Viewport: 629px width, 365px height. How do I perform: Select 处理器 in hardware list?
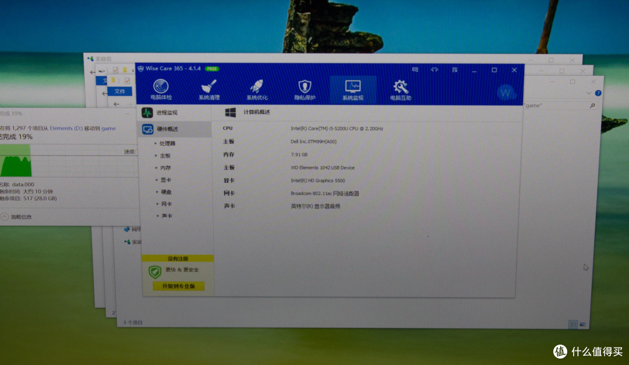click(x=167, y=143)
